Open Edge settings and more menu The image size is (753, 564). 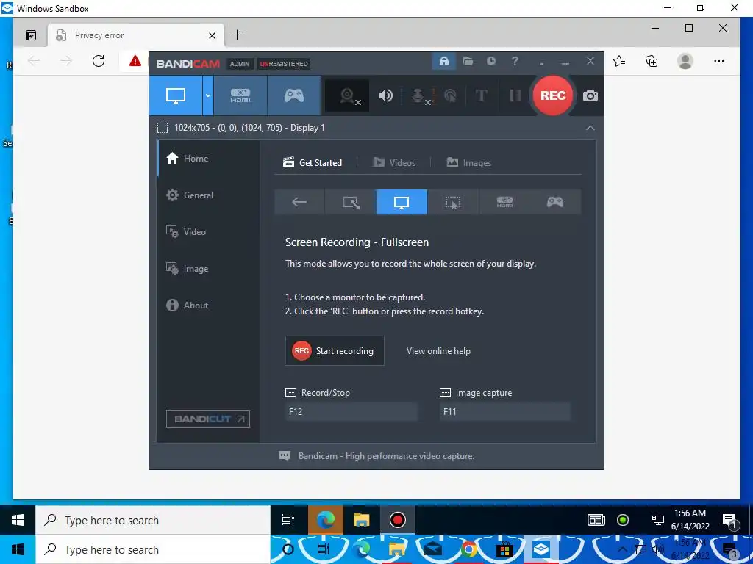719,61
